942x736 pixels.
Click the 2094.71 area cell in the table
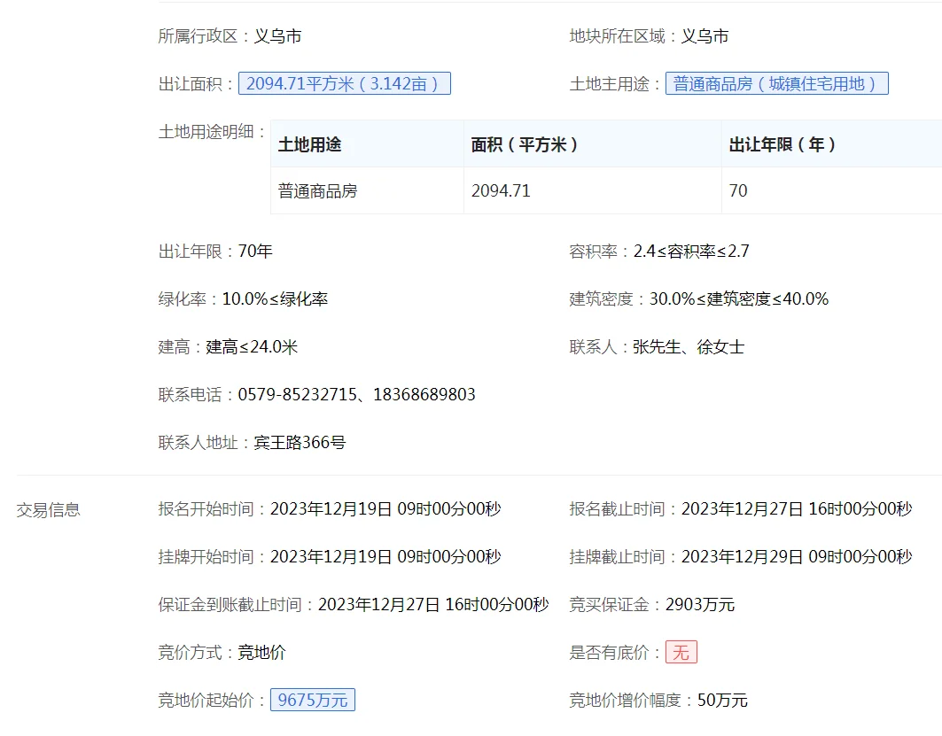(x=501, y=190)
